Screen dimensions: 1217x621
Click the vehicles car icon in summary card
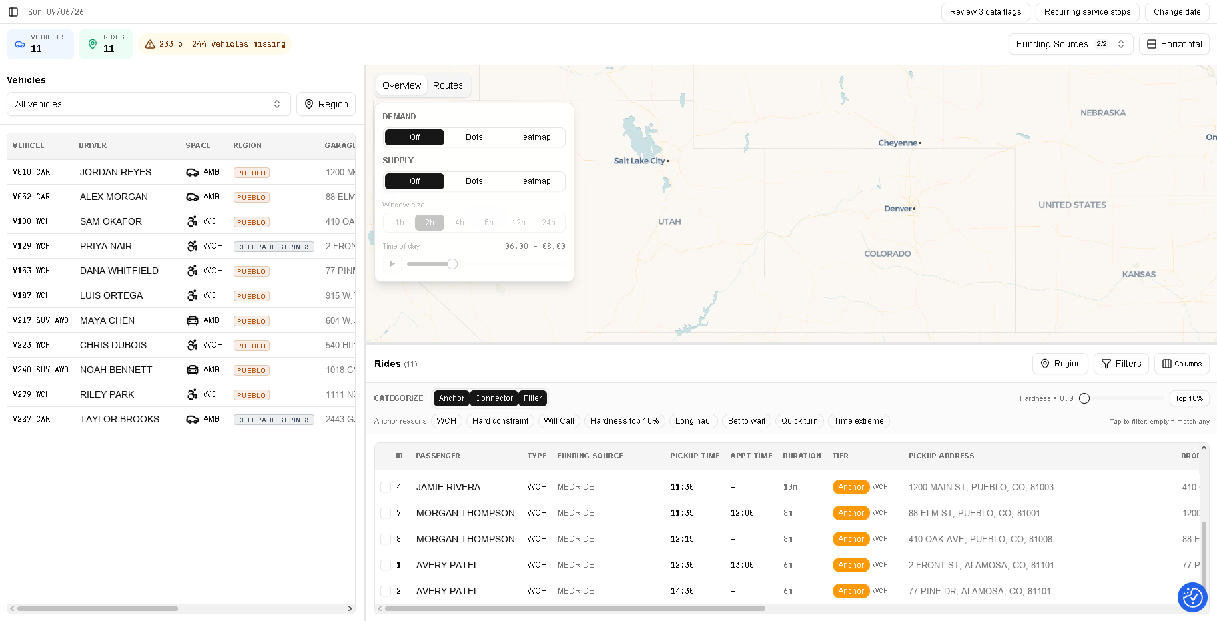20,45
